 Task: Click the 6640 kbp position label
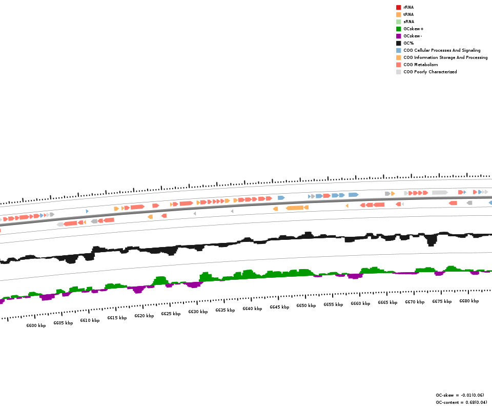252,309
